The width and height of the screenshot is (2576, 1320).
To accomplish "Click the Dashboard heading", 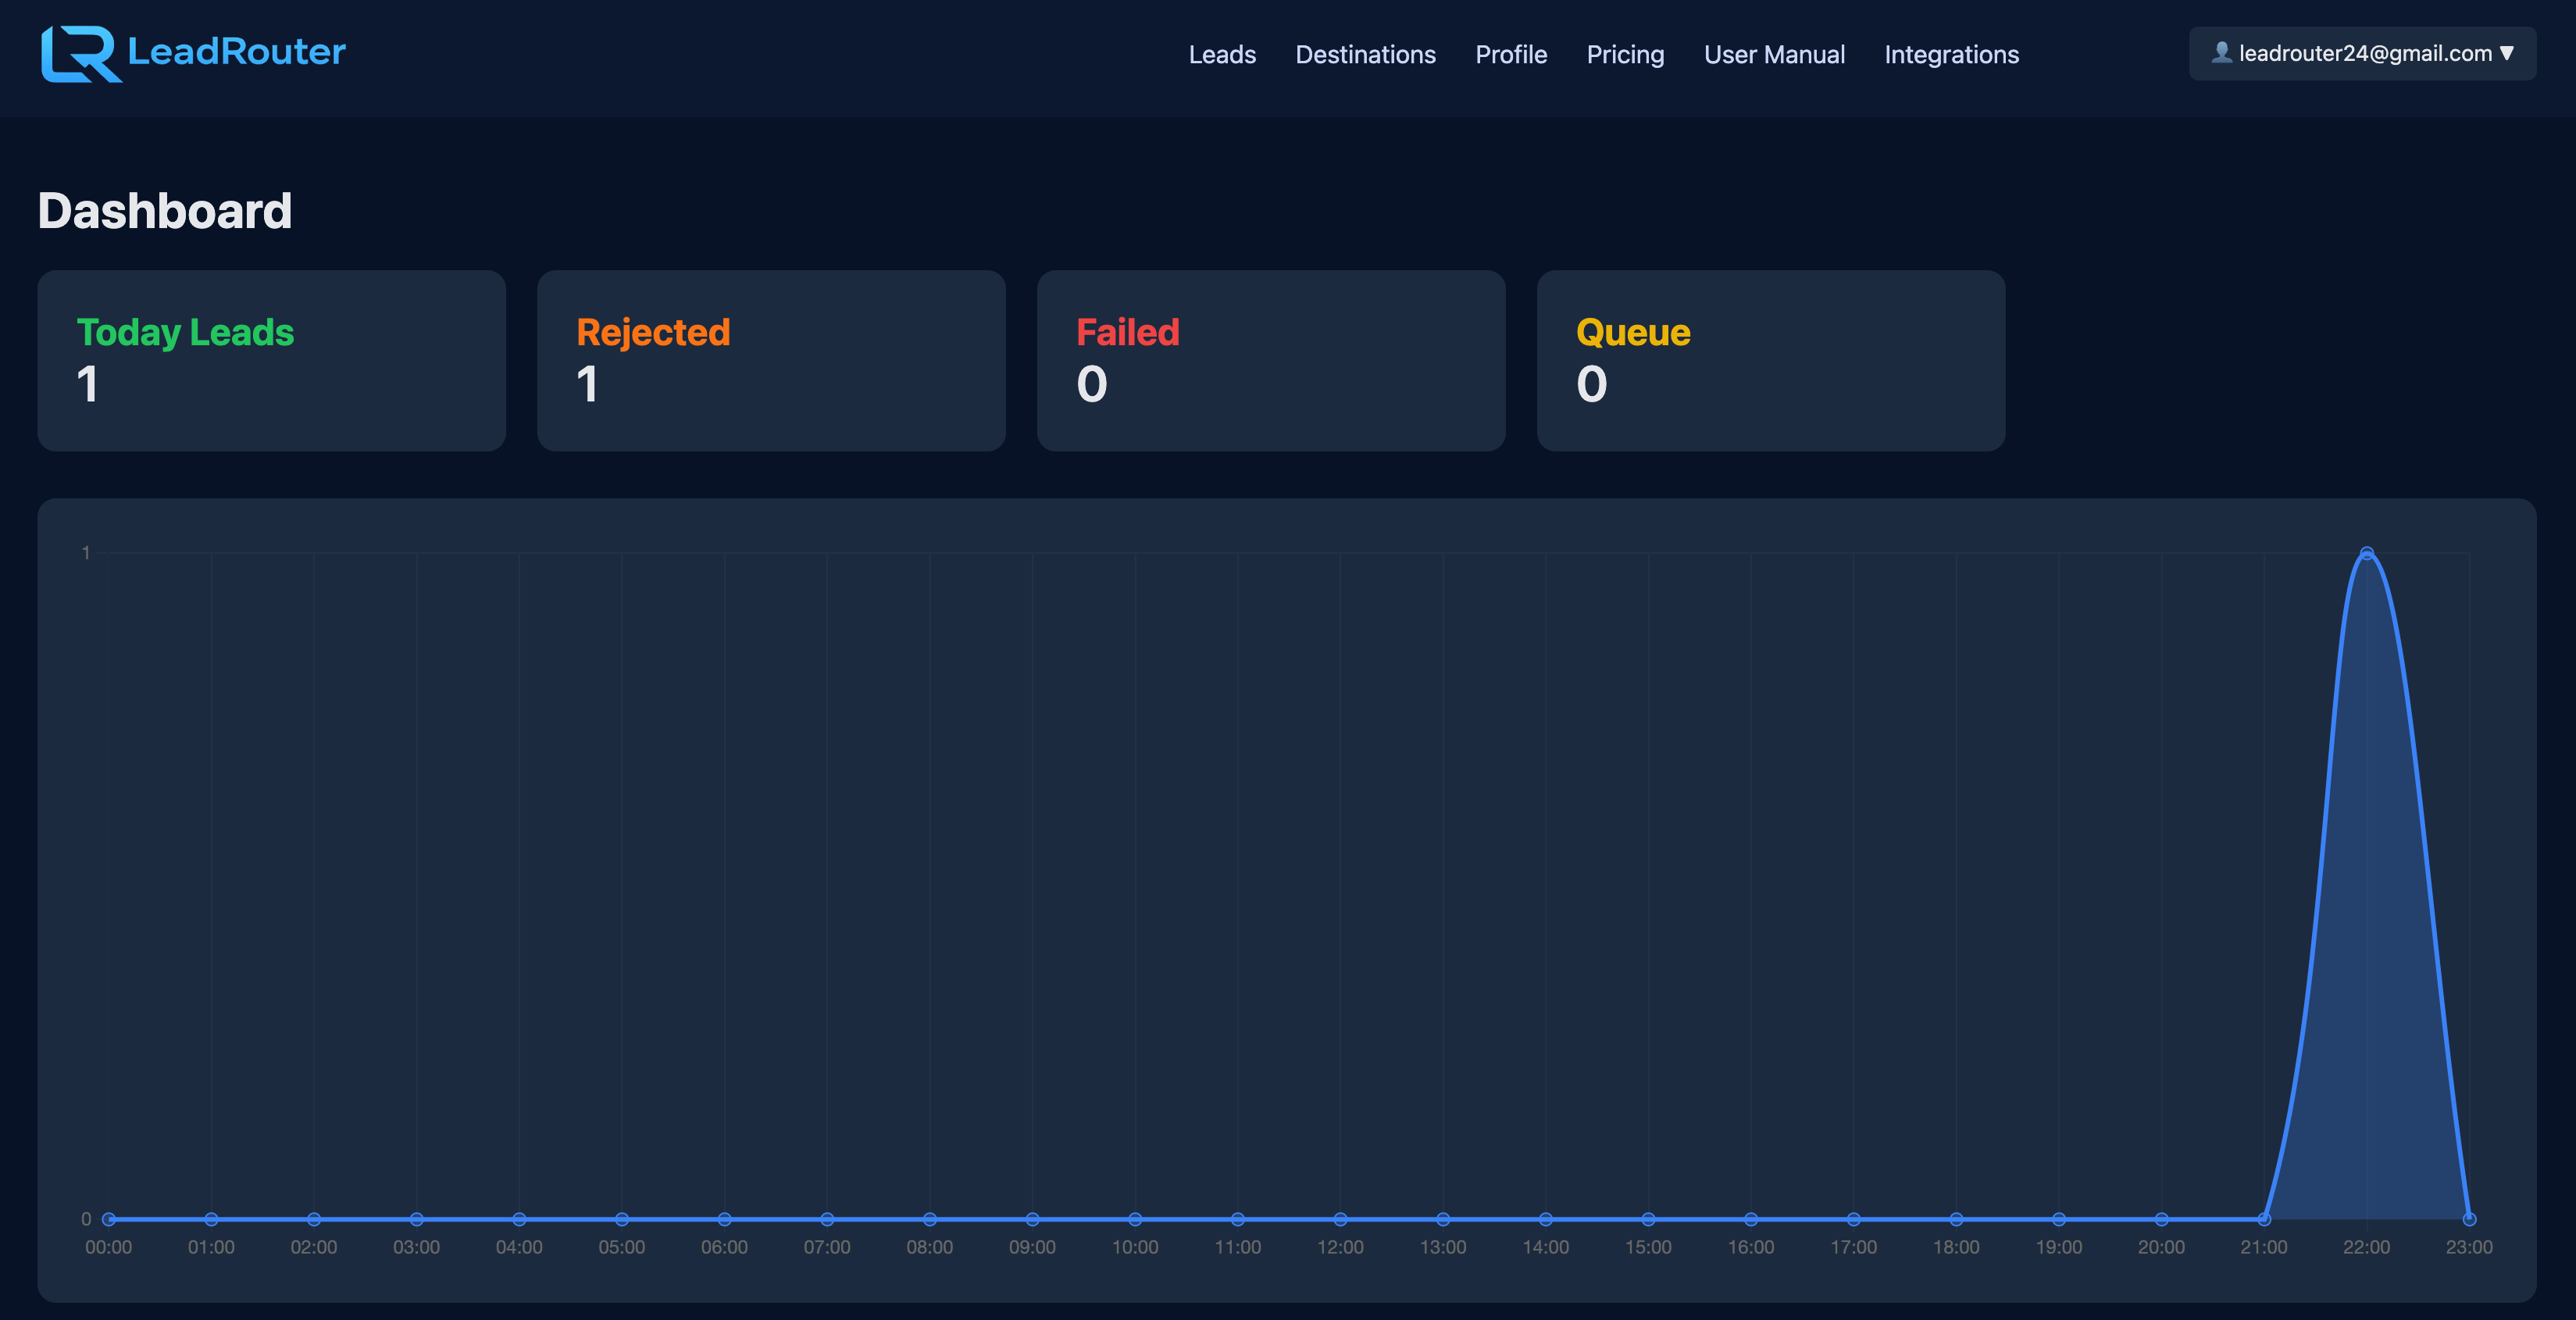I will [165, 211].
